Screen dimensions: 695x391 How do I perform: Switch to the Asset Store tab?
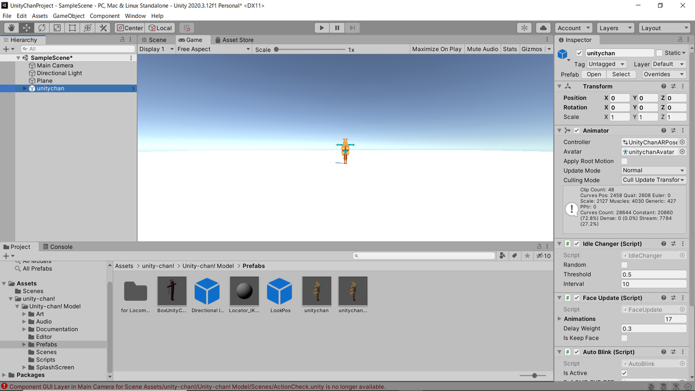coord(235,40)
